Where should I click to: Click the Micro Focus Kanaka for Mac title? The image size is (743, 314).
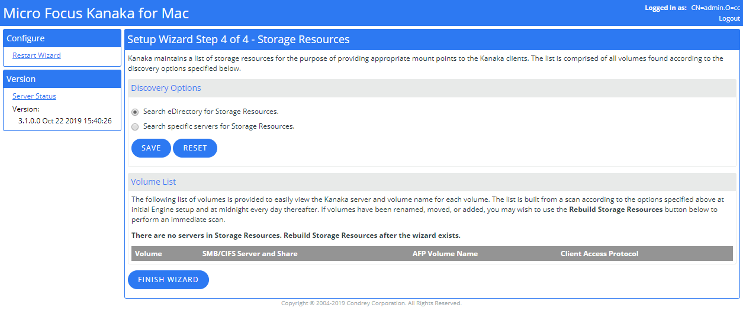click(97, 13)
